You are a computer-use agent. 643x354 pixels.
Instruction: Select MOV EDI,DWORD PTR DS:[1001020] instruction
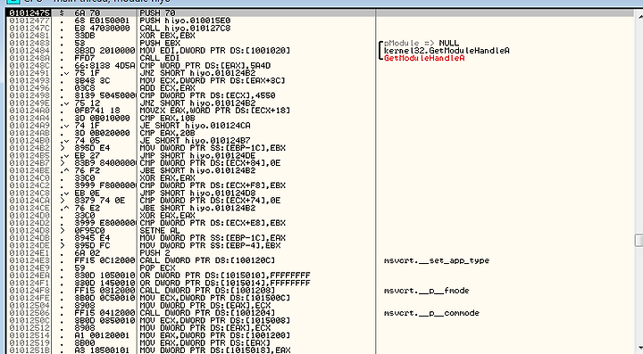215,51
